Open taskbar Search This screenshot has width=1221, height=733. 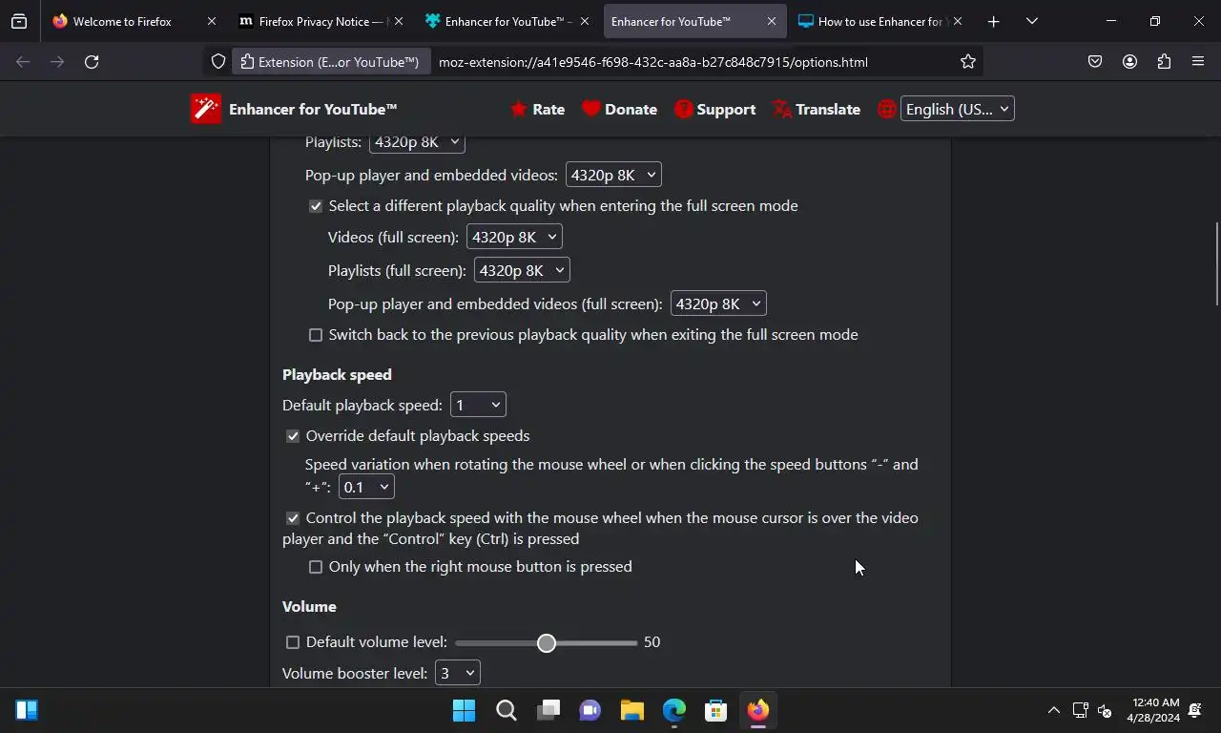tap(506, 710)
